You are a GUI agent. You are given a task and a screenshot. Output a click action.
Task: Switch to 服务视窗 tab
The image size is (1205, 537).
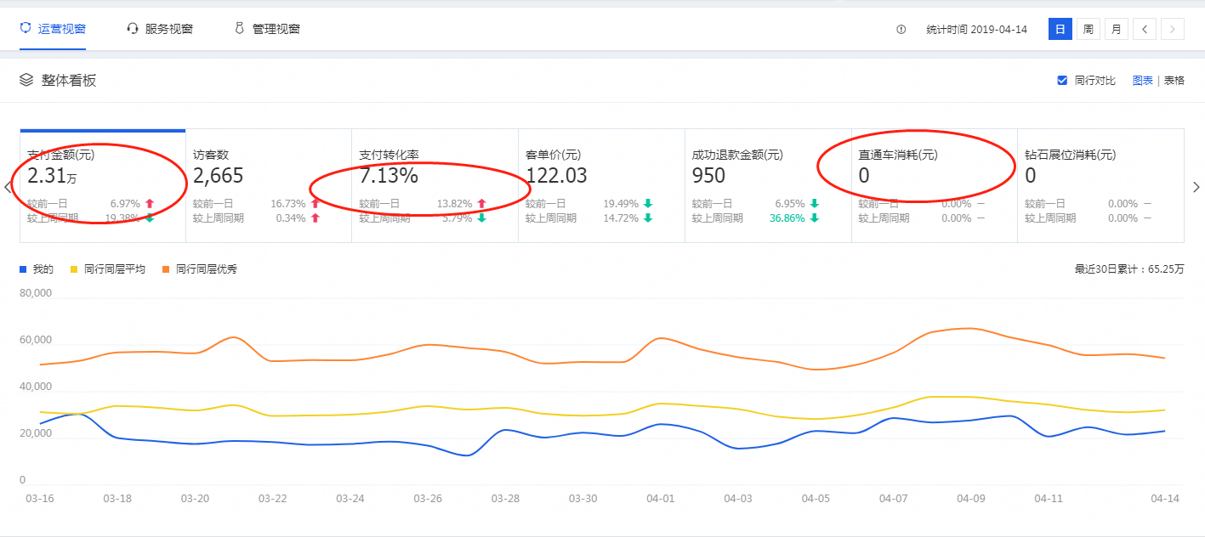pos(159,29)
